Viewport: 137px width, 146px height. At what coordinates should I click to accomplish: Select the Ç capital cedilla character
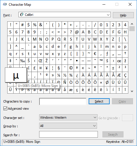tap(125, 75)
